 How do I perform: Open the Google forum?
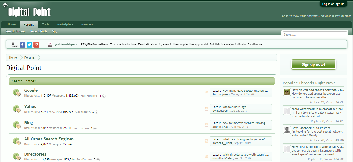point(31,90)
